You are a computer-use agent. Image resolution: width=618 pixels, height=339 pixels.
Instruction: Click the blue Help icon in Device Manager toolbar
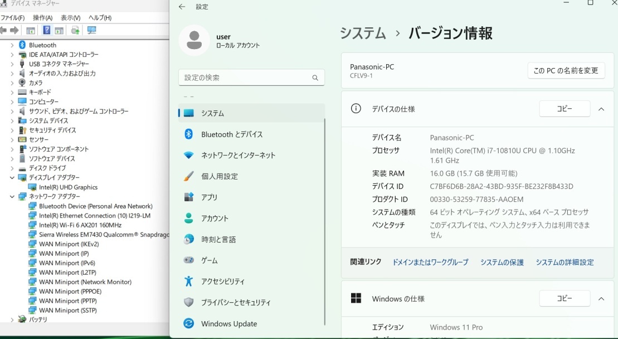(x=46, y=30)
